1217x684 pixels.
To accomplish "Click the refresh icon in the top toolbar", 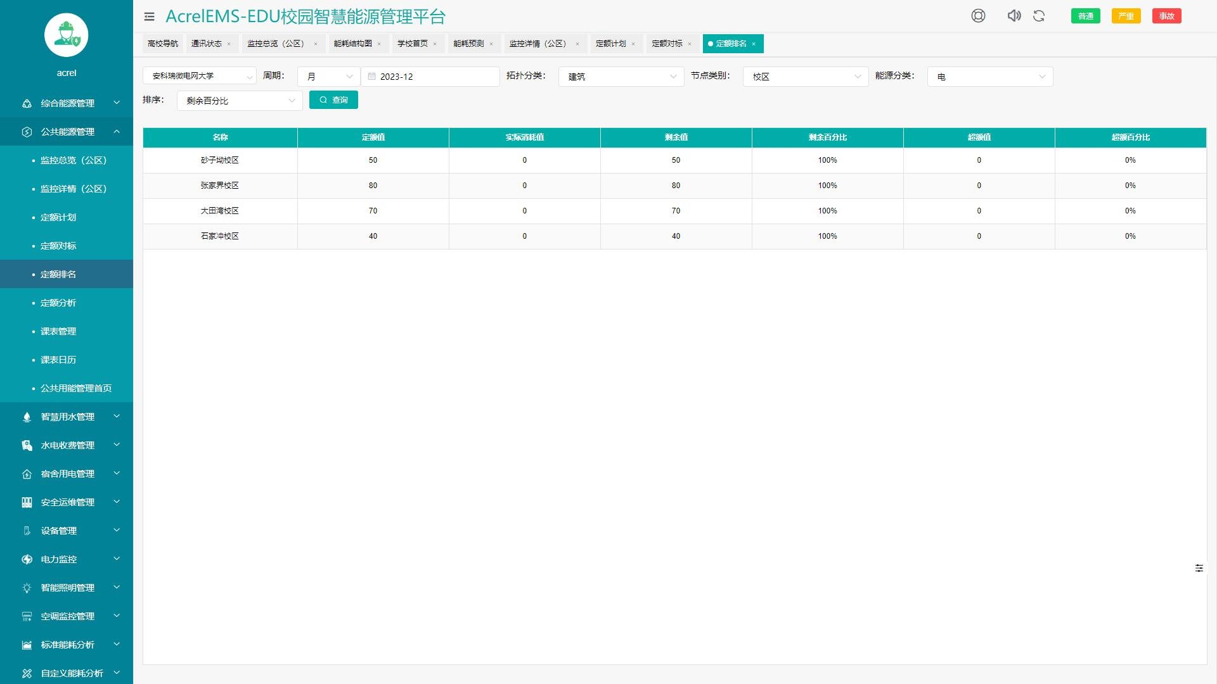I will click(x=1038, y=16).
